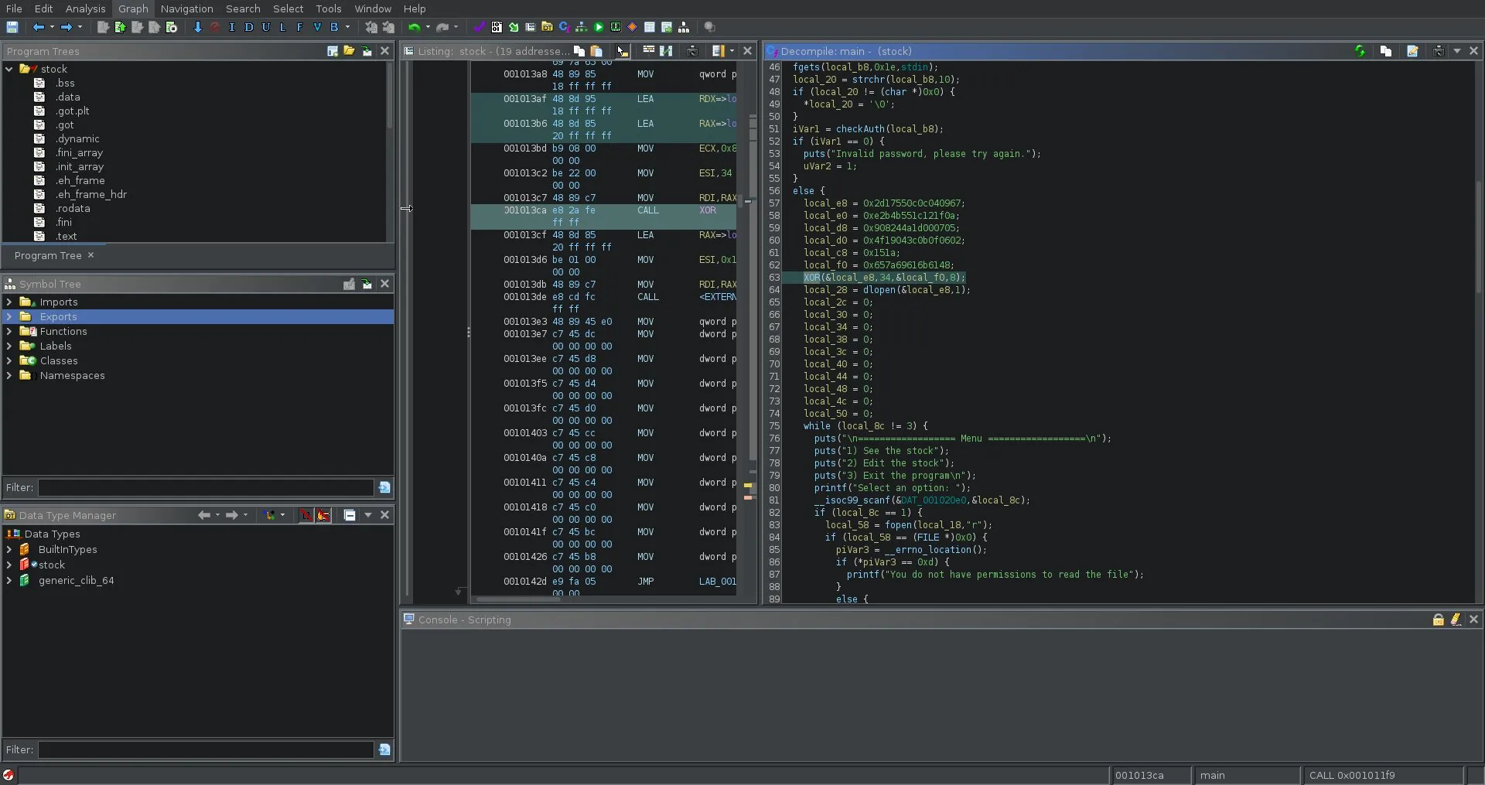1485x785 pixels.
Task: Open the Decompile panel dropdown menu arrow
Action: tap(1457, 51)
